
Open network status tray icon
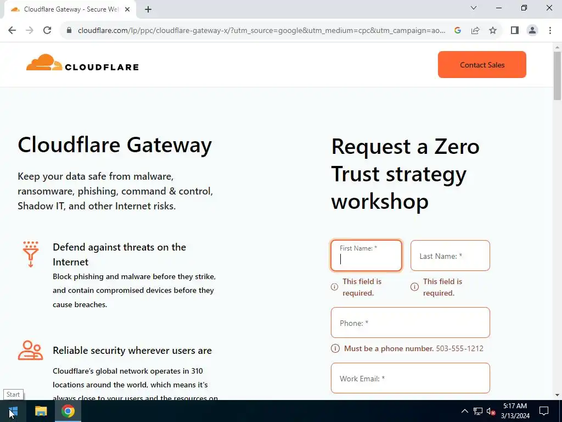point(478,411)
